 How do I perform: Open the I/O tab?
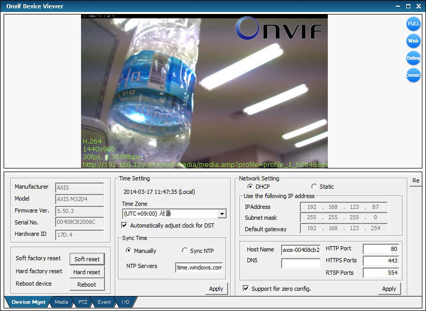point(125,302)
